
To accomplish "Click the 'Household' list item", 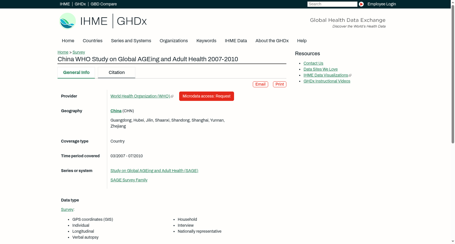I will coord(187,219).
